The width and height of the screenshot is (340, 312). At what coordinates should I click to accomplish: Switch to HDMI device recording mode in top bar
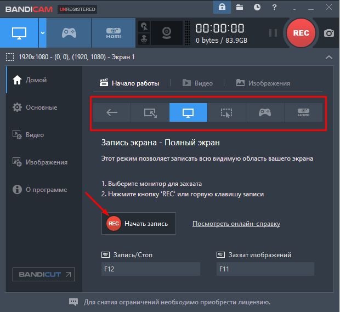tap(114, 33)
